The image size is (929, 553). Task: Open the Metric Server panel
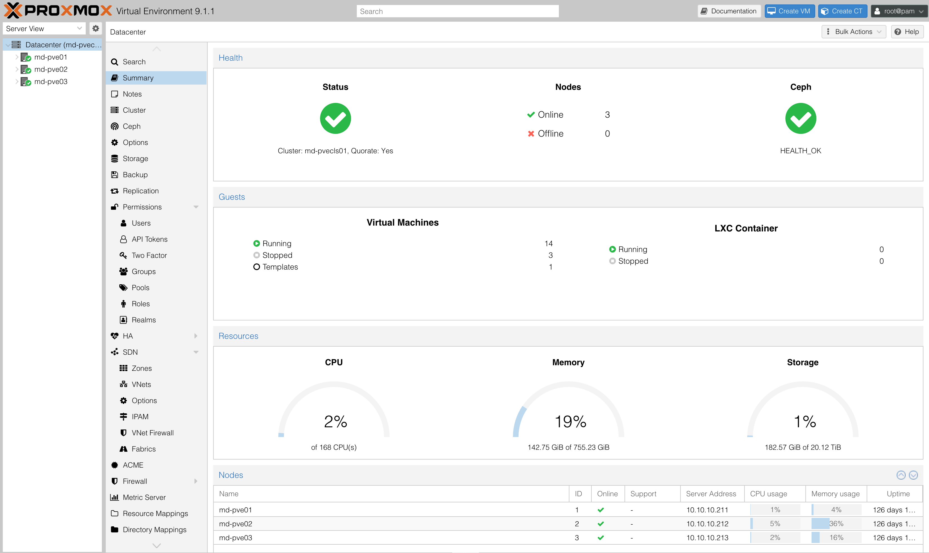(145, 497)
